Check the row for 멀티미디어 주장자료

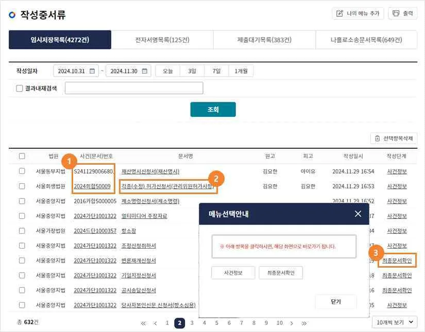tap(22, 216)
